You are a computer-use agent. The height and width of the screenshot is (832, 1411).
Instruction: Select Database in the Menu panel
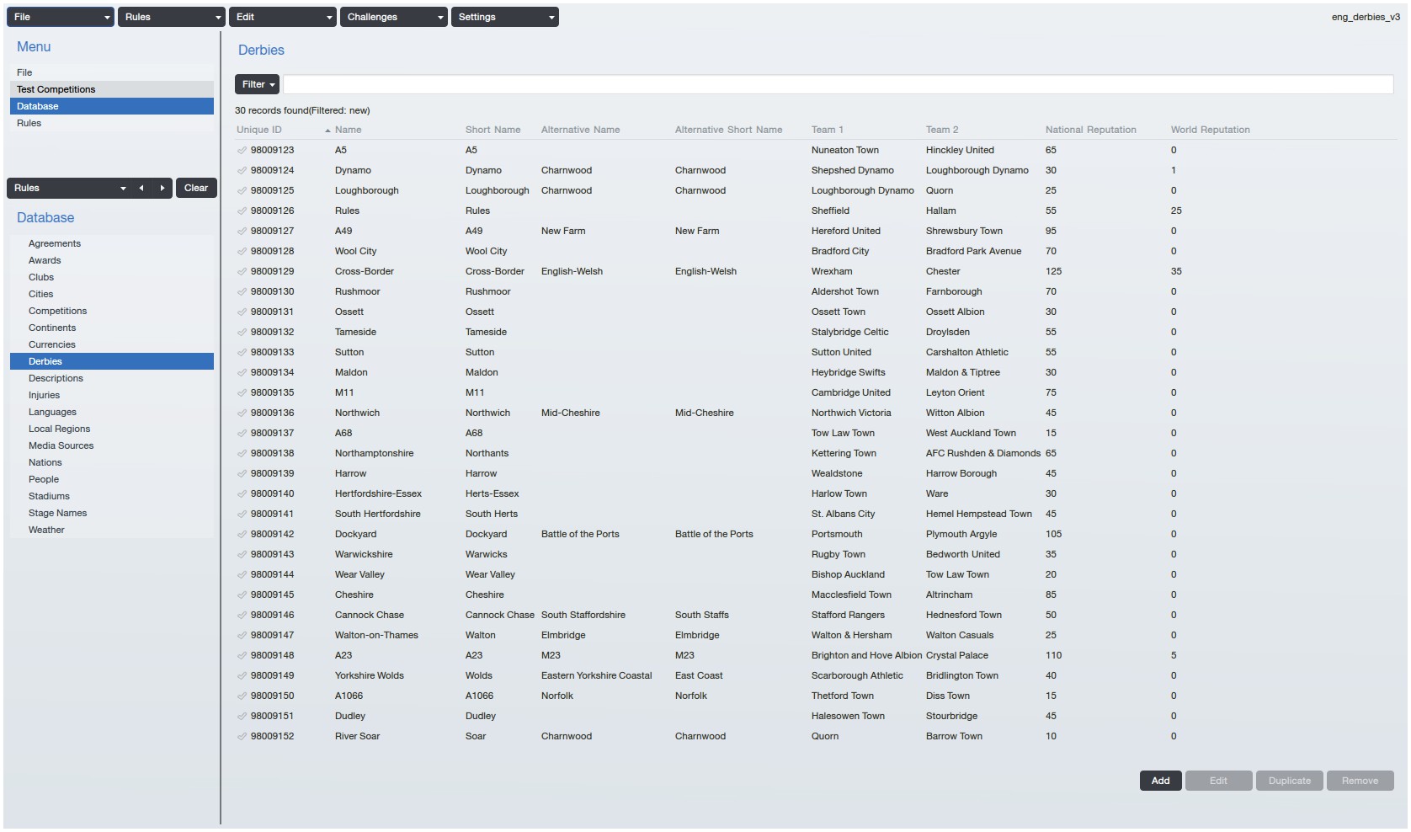[x=112, y=106]
